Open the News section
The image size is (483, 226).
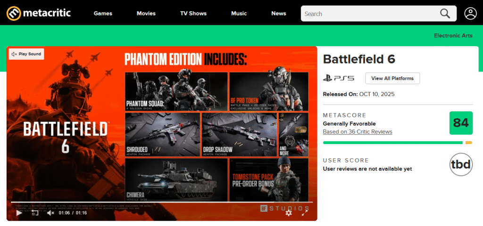point(279,13)
